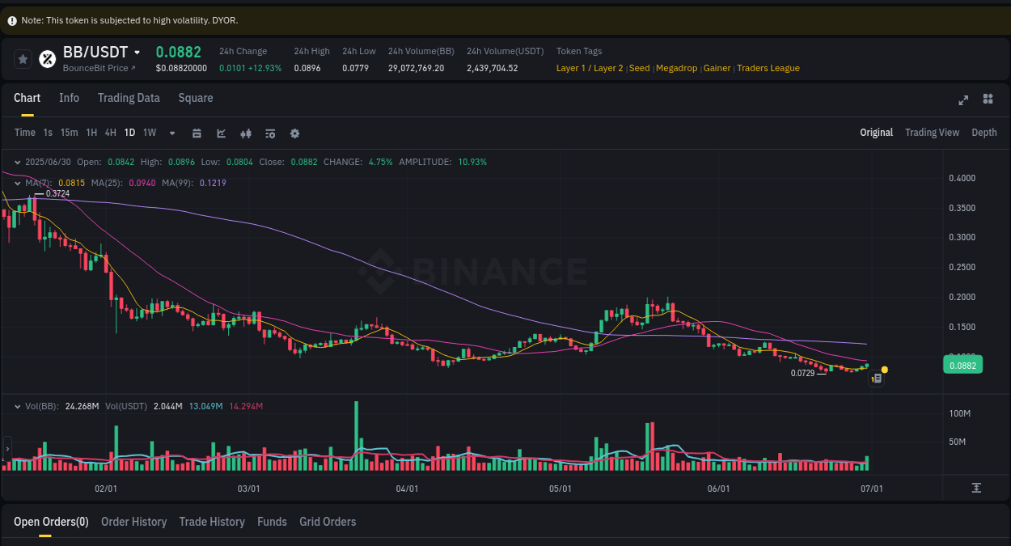Switch to the Trading Data tab
1011x546 pixels.
[x=129, y=98]
